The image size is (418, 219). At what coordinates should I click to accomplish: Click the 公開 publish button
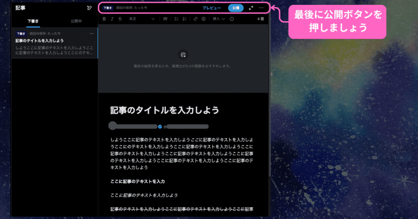click(236, 8)
